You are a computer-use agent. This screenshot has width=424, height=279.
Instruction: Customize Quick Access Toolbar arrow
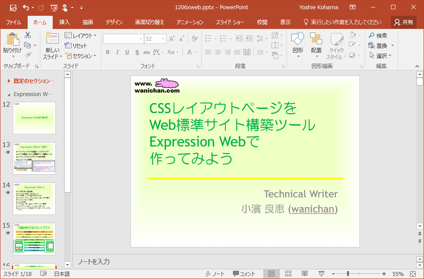[81, 8]
